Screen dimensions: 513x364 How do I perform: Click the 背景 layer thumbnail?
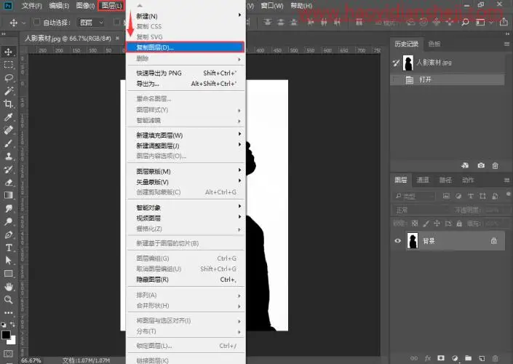(413, 240)
